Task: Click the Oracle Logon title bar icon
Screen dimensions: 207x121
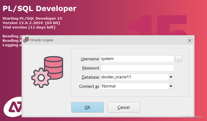Action: coord(26,40)
